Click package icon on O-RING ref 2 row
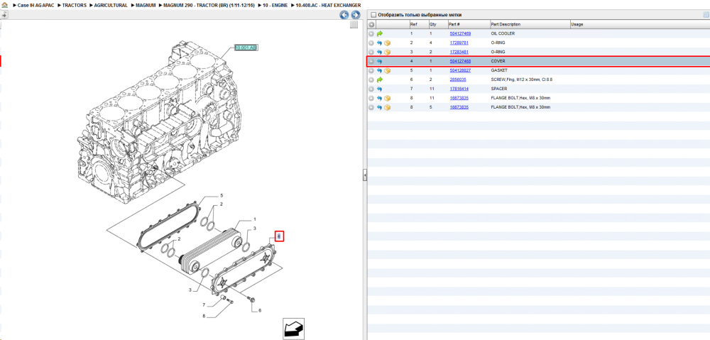Screen dimensions: 710x340 click(x=387, y=43)
